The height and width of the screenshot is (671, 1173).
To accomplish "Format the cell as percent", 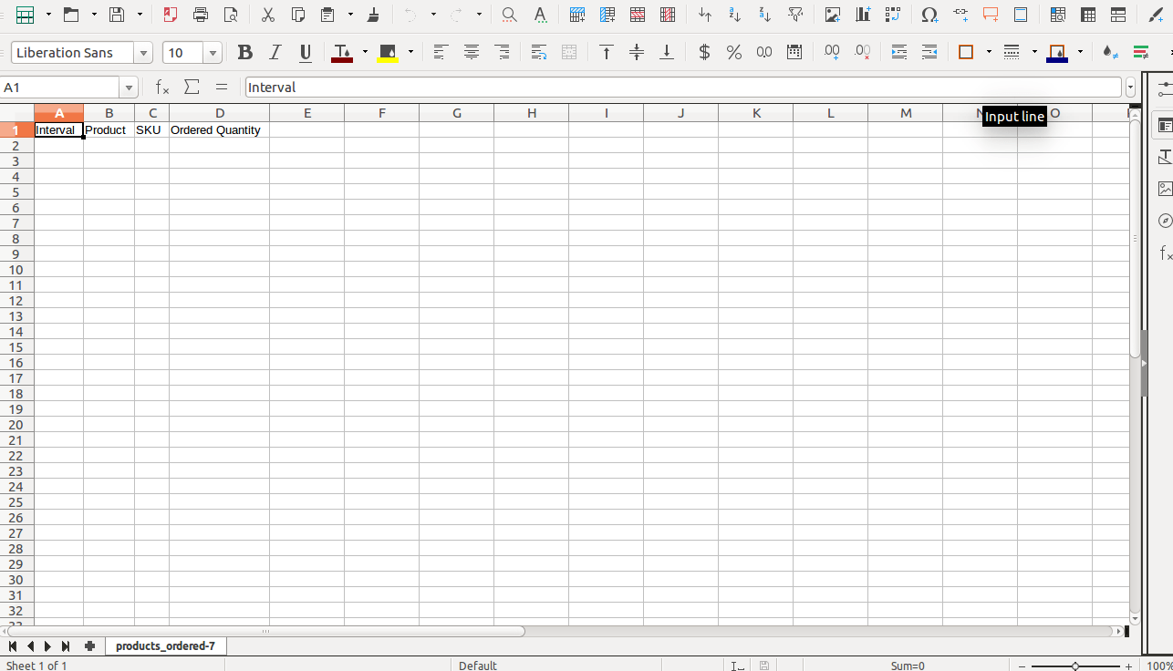I will click(734, 53).
